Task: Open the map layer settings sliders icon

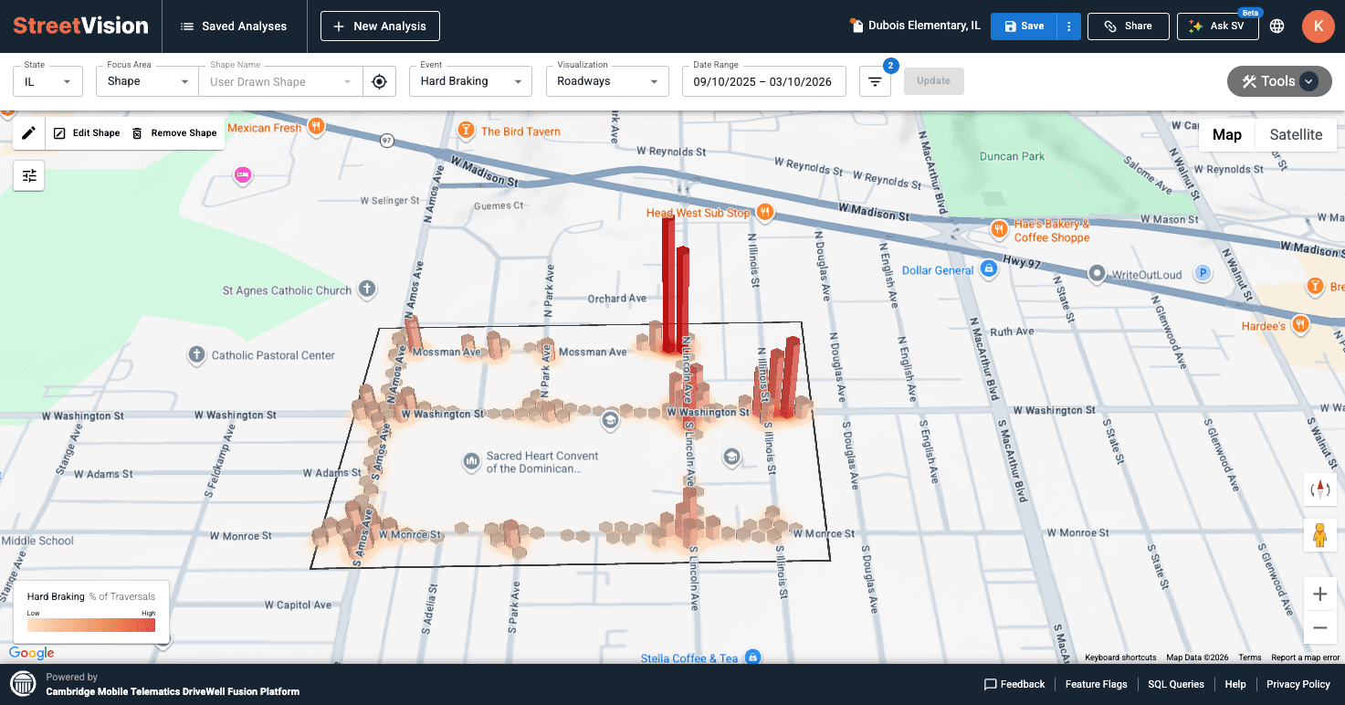Action: (29, 175)
